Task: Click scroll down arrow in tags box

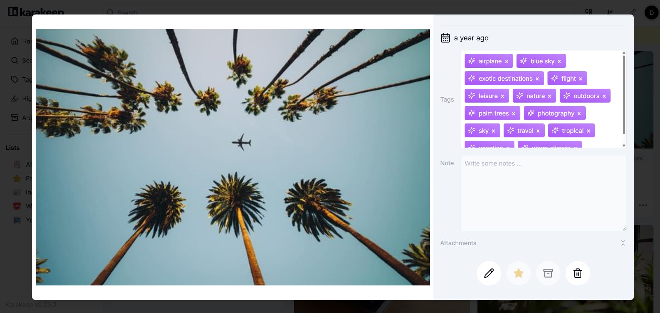Action: (x=624, y=145)
